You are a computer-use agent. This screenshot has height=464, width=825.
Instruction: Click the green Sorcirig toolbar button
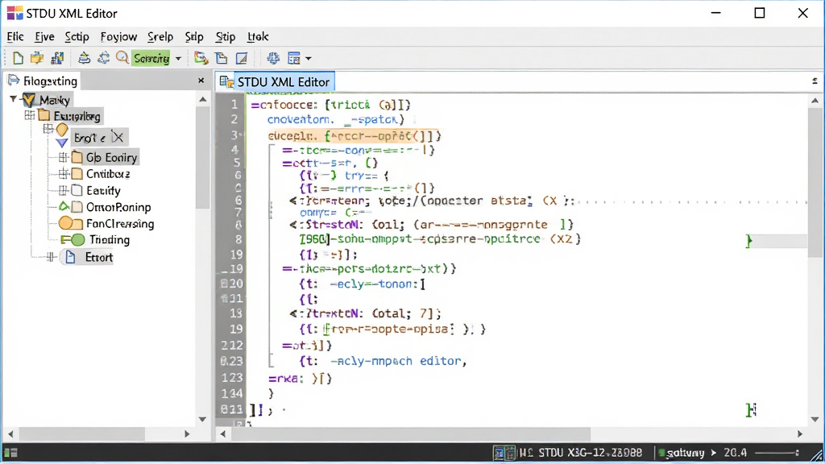tap(151, 58)
